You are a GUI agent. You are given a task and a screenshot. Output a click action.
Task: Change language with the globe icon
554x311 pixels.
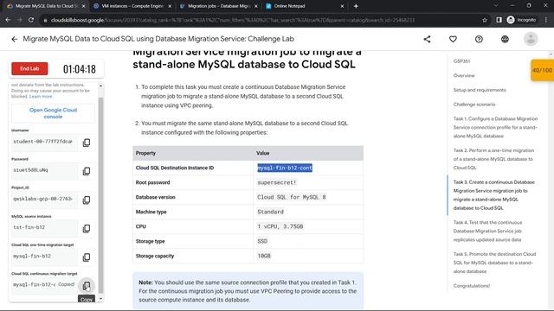[x=505, y=39]
